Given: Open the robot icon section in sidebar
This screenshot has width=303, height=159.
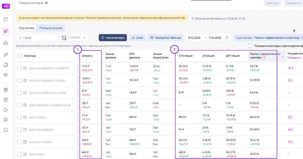Looking at the screenshot, I should pos(6,43).
